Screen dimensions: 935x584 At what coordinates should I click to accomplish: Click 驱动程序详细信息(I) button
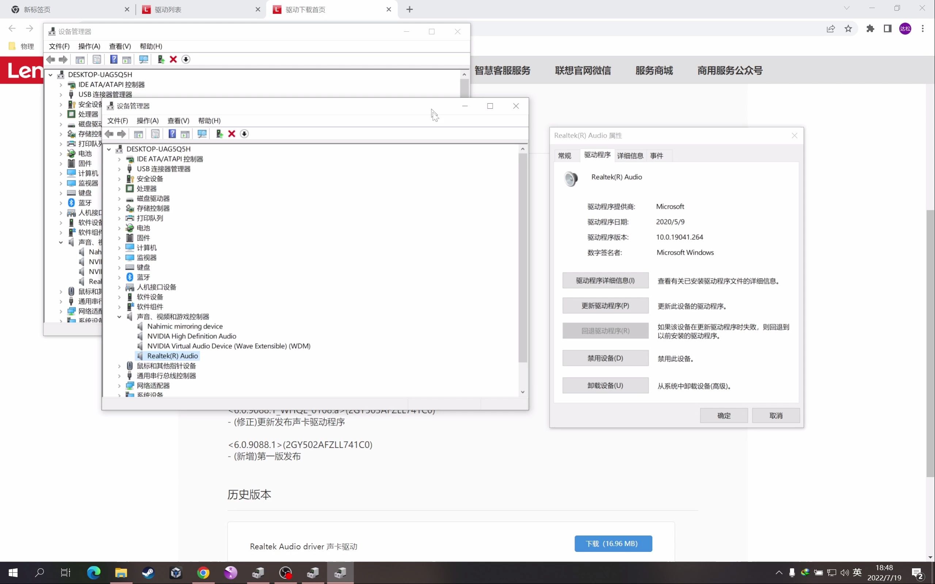tap(606, 281)
